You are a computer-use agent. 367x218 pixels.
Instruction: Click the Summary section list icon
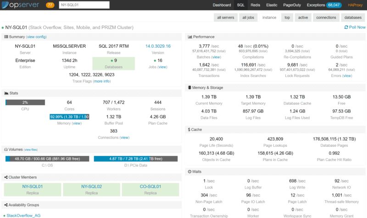(6, 37)
